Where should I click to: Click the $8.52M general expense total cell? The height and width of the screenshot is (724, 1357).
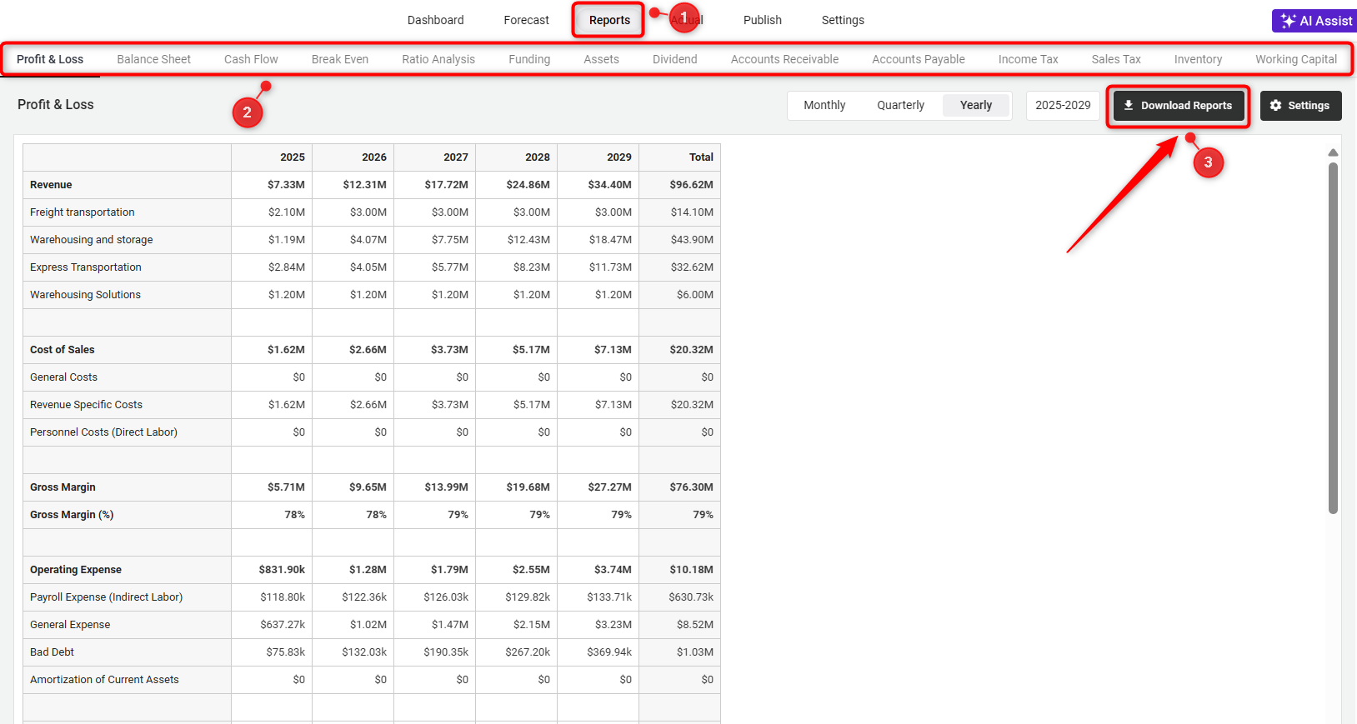[x=680, y=625]
